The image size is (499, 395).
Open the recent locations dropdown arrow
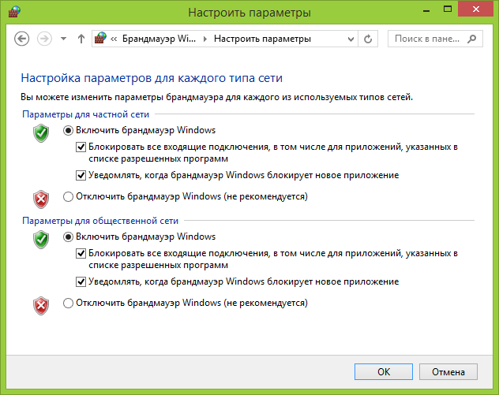pos(63,38)
